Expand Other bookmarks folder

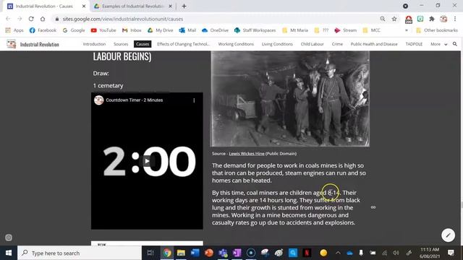[437, 30]
